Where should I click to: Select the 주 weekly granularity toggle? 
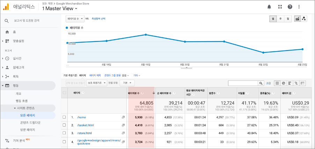tap(280, 19)
